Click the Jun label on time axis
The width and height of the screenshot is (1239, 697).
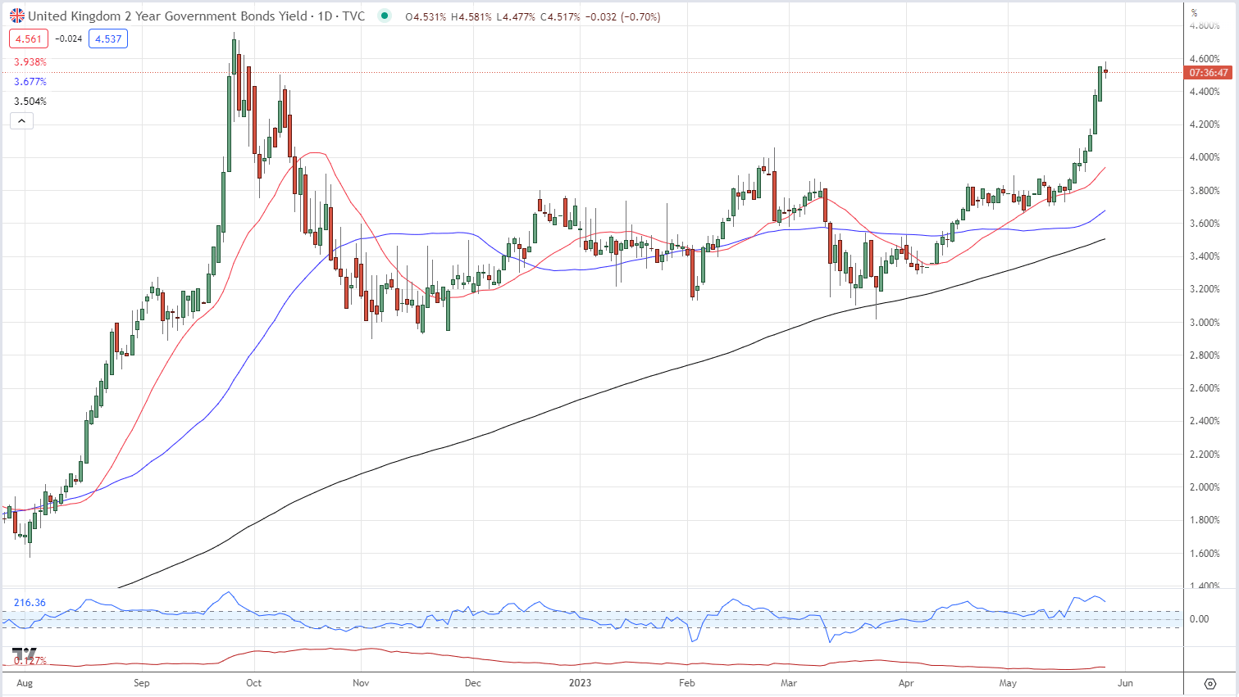tap(1126, 683)
